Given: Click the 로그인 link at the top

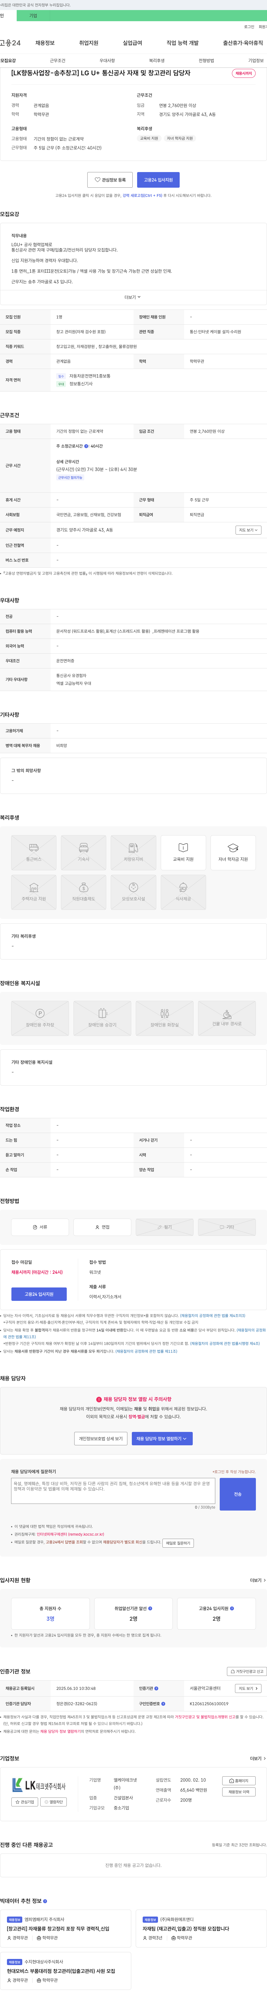Looking at the screenshot, I should [x=249, y=26].
